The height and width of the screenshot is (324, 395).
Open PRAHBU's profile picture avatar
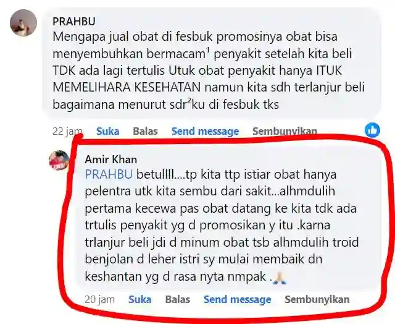click(x=23, y=23)
